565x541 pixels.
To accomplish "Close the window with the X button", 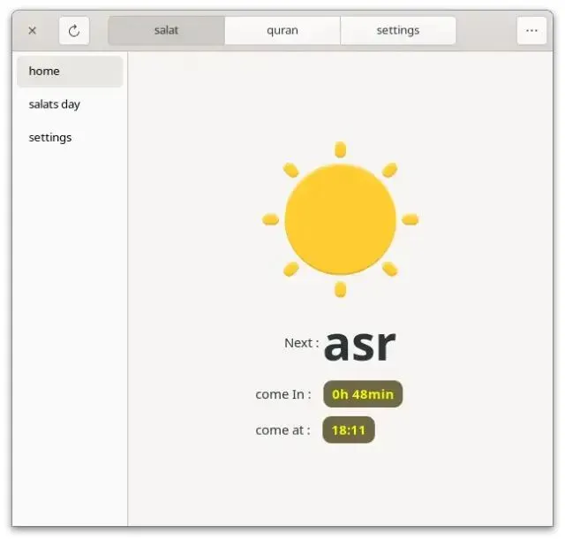I will tap(32, 31).
